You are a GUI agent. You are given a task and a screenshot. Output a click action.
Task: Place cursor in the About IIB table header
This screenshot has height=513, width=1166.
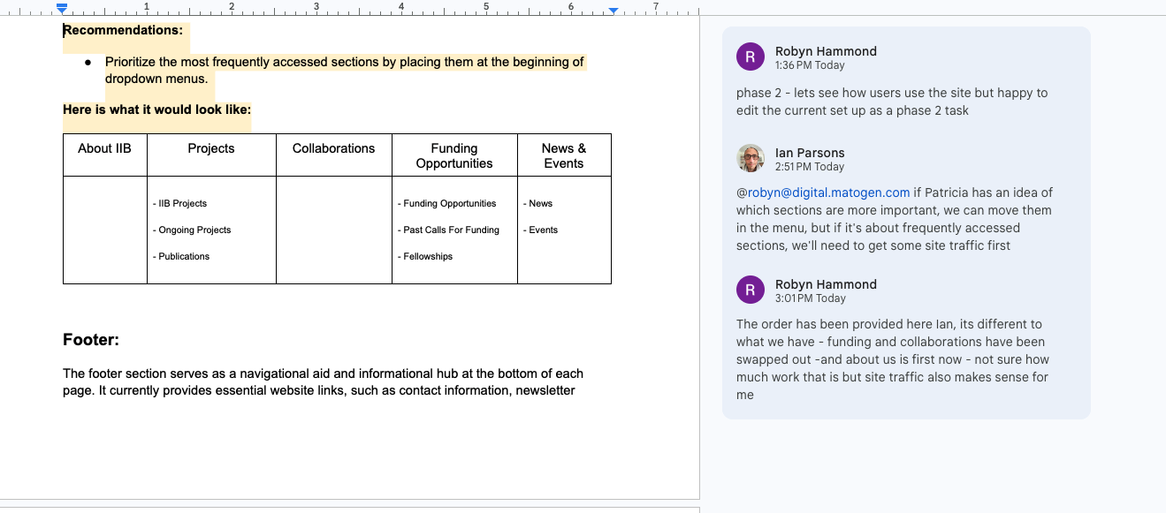(104, 148)
